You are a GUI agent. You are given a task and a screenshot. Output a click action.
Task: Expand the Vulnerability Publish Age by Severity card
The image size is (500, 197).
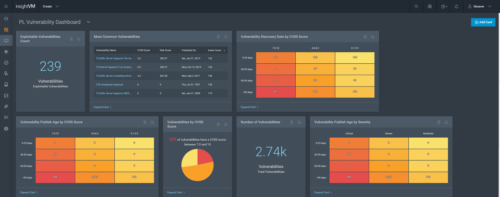[323, 193]
